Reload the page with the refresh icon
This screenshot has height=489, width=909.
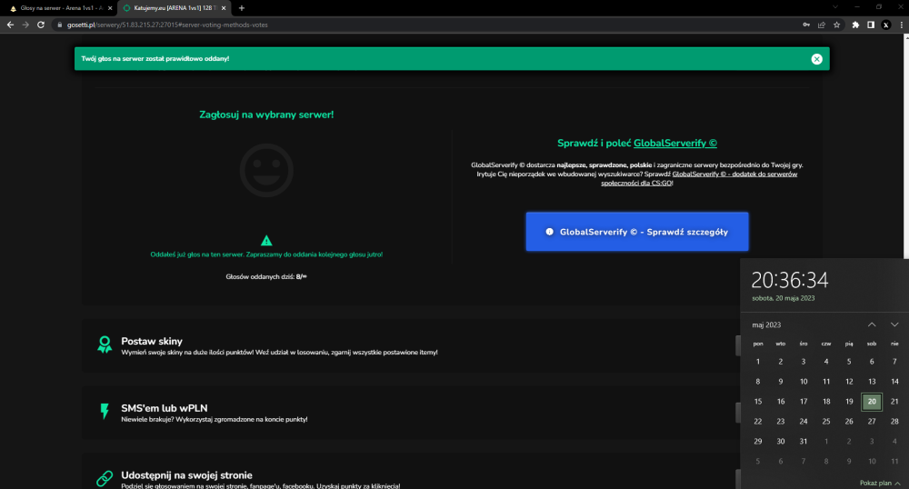click(41, 25)
